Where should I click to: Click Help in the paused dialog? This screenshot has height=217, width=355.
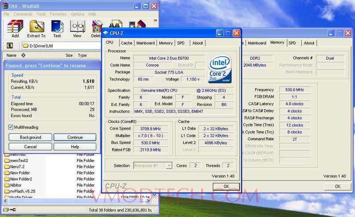pos(75,146)
